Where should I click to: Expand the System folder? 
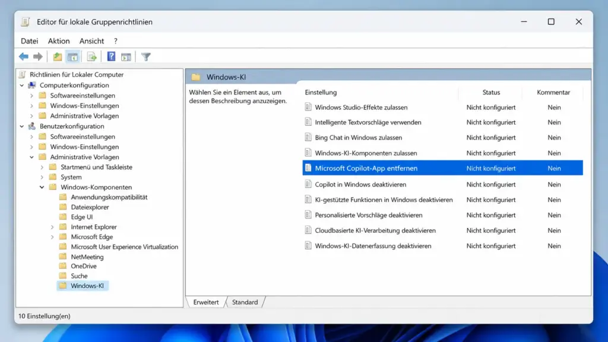tap(42, 177)
